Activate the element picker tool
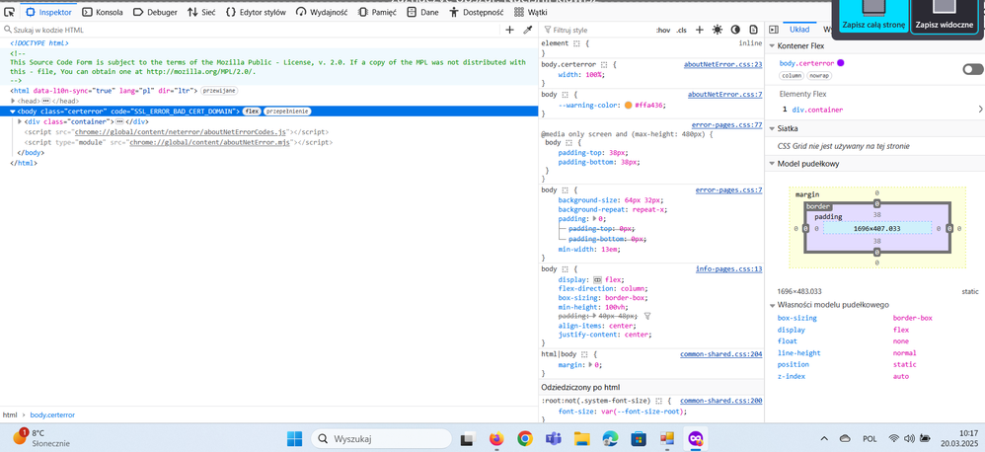 pyautogui.click(x=10, y=12)
